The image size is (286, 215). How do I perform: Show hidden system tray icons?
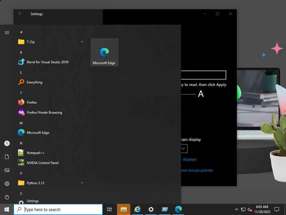(236, 209)
